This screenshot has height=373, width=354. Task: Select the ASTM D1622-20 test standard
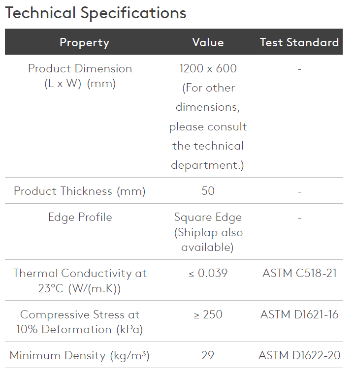click(299, 355)
